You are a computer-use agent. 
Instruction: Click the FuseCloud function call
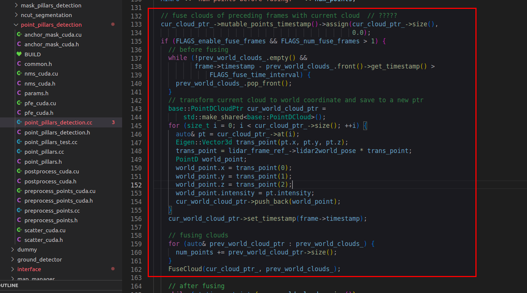[185, 269]
